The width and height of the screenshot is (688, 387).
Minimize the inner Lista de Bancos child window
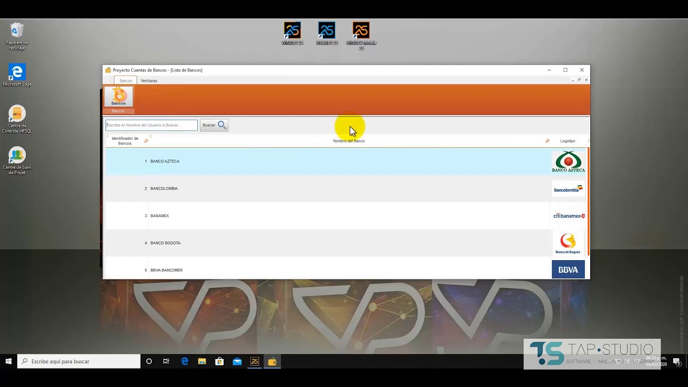point(572,80)
